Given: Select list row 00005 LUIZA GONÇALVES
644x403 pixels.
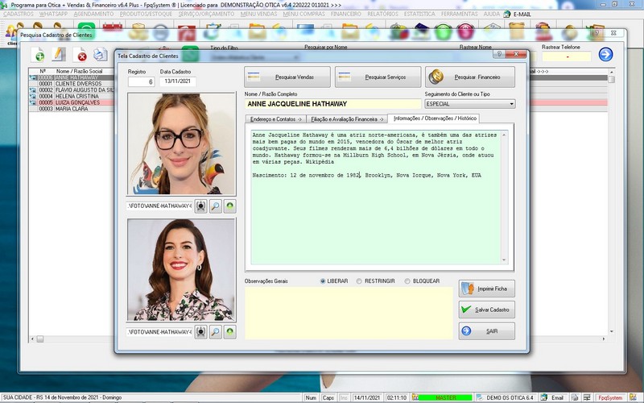Looking at the screenshot, I should [x=72, y=102].
